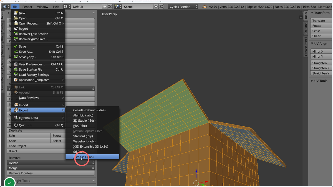Delete the current Scene with X
Image resolution: width=333 pixels, height=187 pixels.
click(x=161, y=7)
